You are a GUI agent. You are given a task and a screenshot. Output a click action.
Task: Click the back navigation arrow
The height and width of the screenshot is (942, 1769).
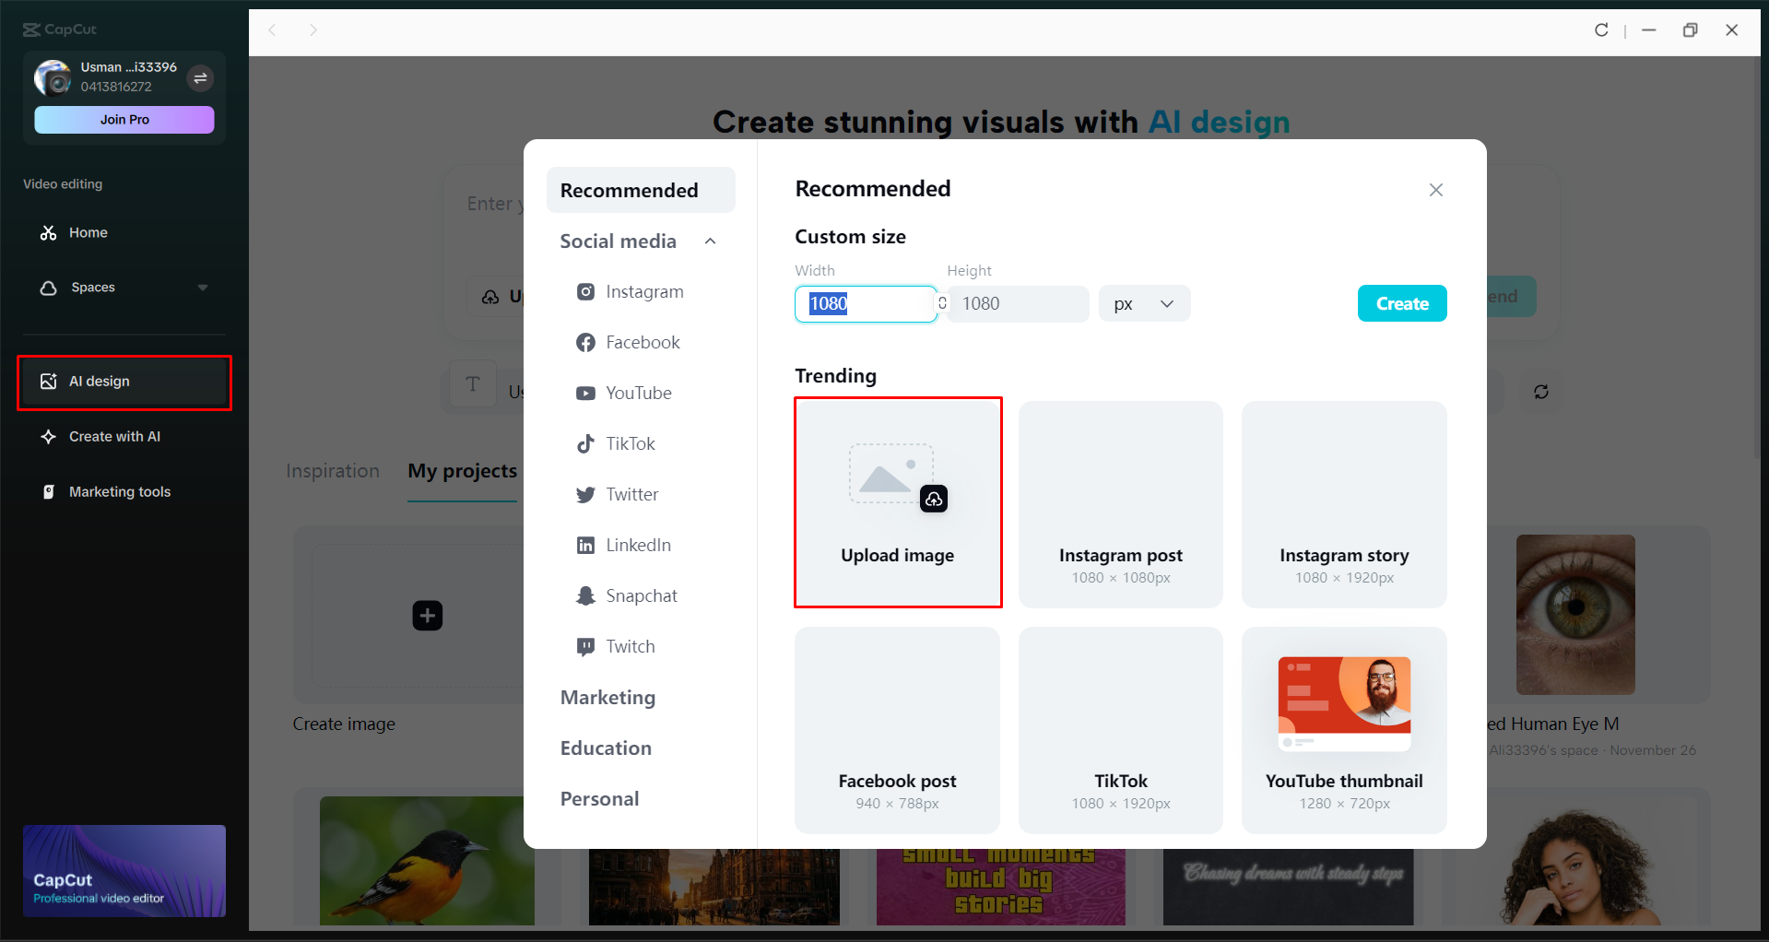[x=273, y=30]
